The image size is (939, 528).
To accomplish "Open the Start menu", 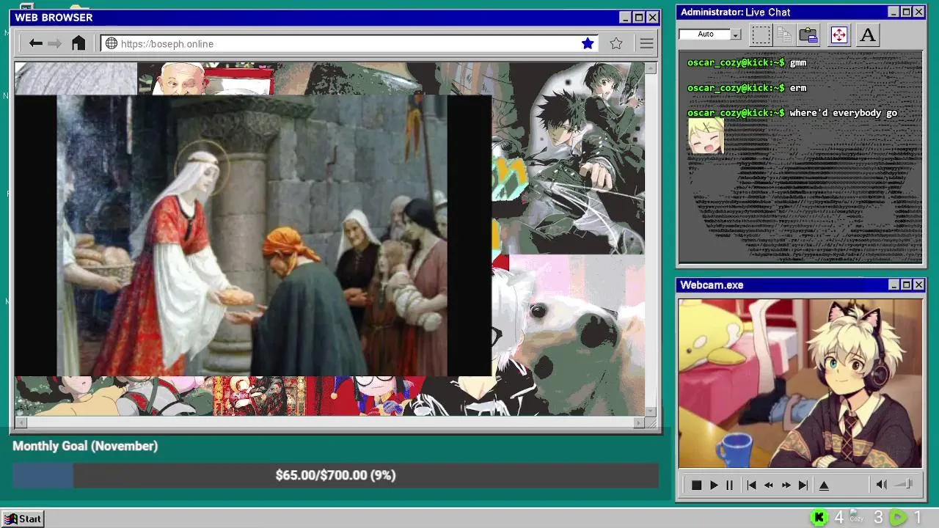I will [23, 518].
